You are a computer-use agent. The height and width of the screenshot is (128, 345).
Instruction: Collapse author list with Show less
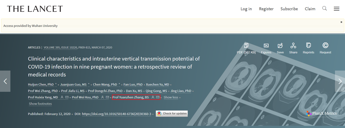point(171,97)
